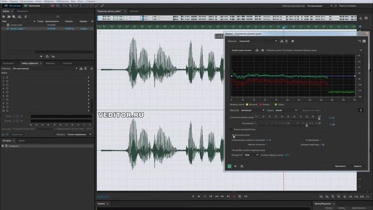Click auto-play icon in Files panel
373x210 pixels.
point(53,57)
